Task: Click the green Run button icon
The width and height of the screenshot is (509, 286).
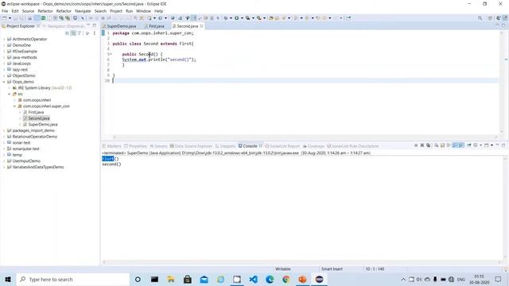Action: (237, 18)
